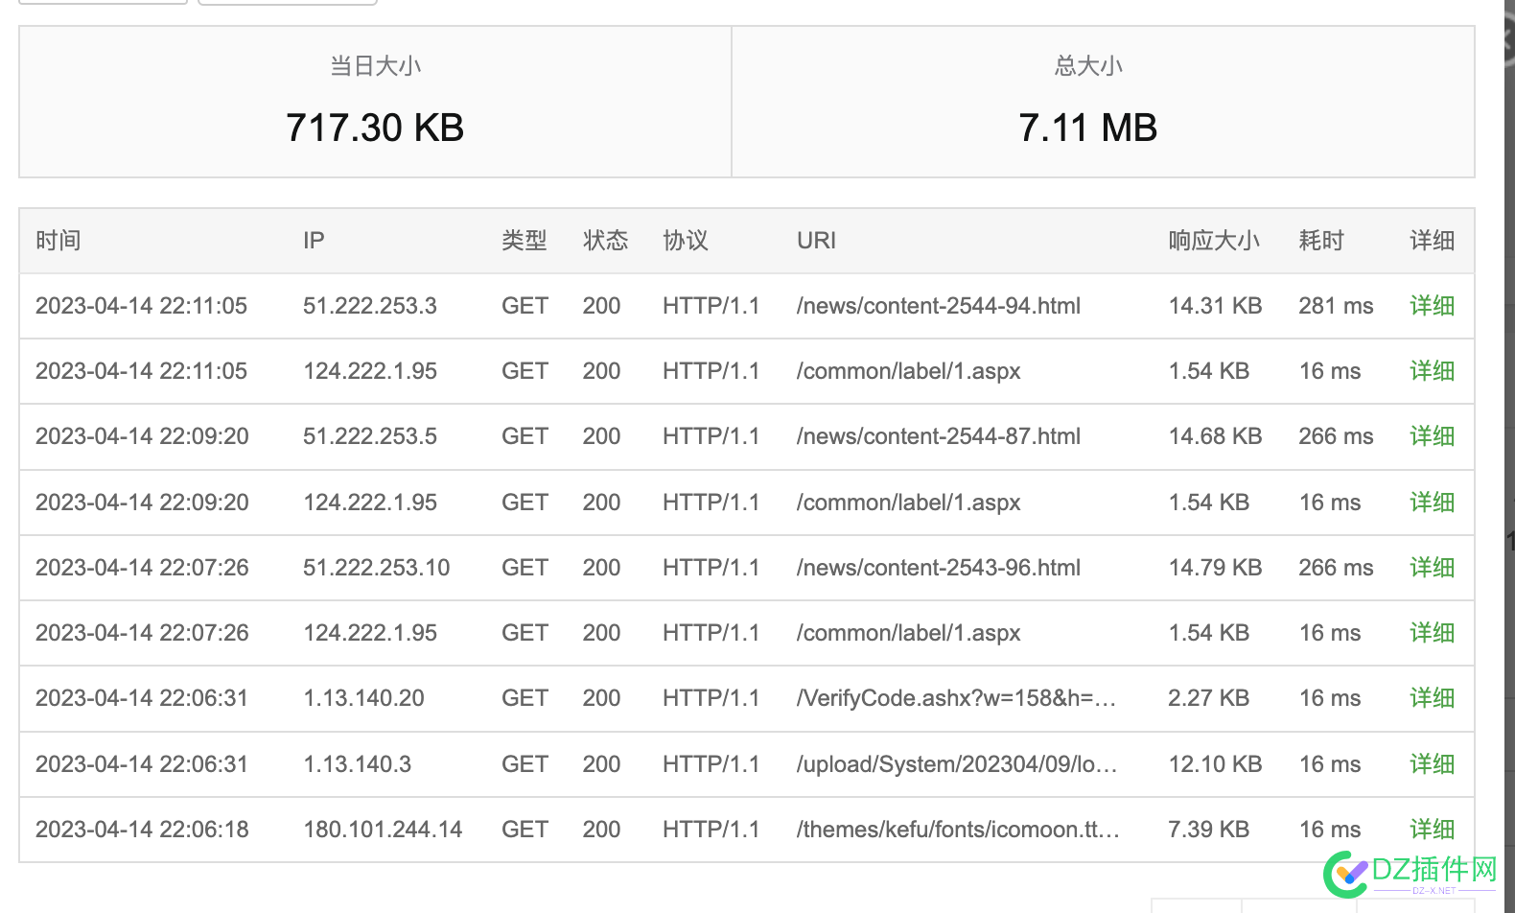Click the 响应大小 column header

pos(1214,241)
